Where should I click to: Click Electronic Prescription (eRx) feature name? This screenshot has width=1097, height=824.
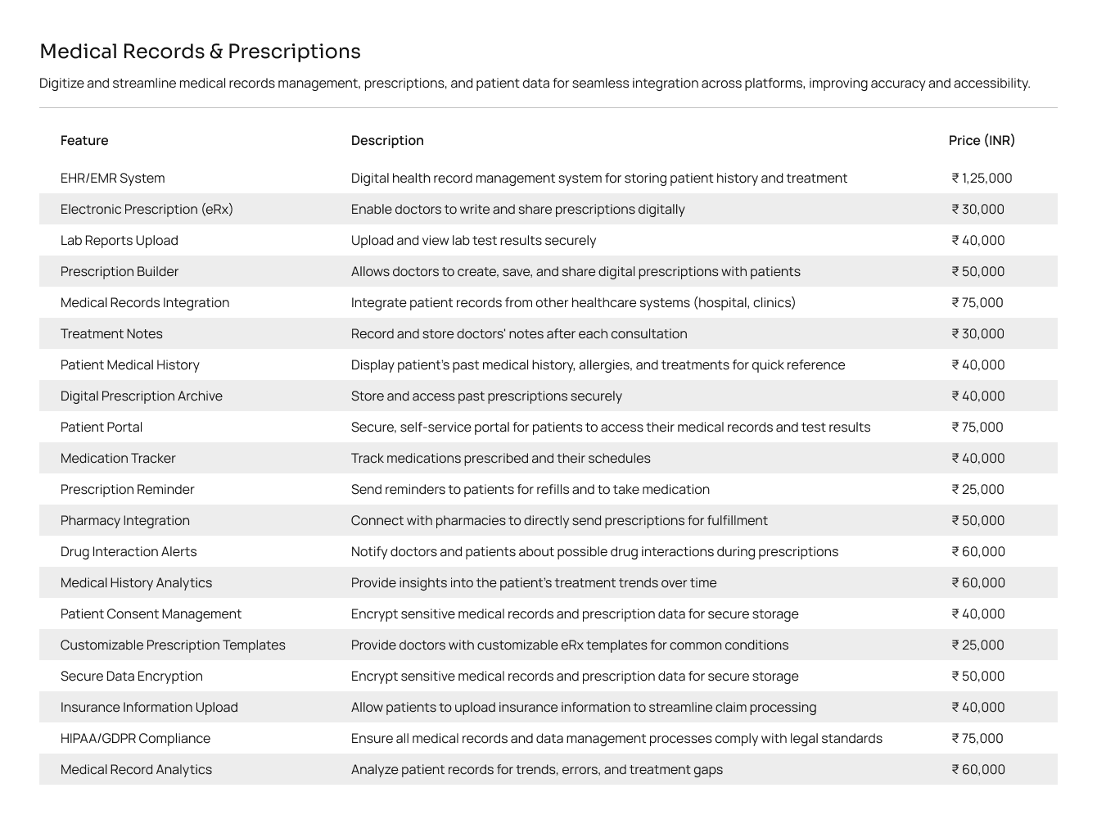click(x=147, y=209)
